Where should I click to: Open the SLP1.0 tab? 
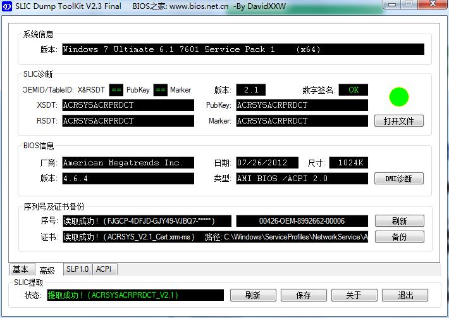point(77,269)
